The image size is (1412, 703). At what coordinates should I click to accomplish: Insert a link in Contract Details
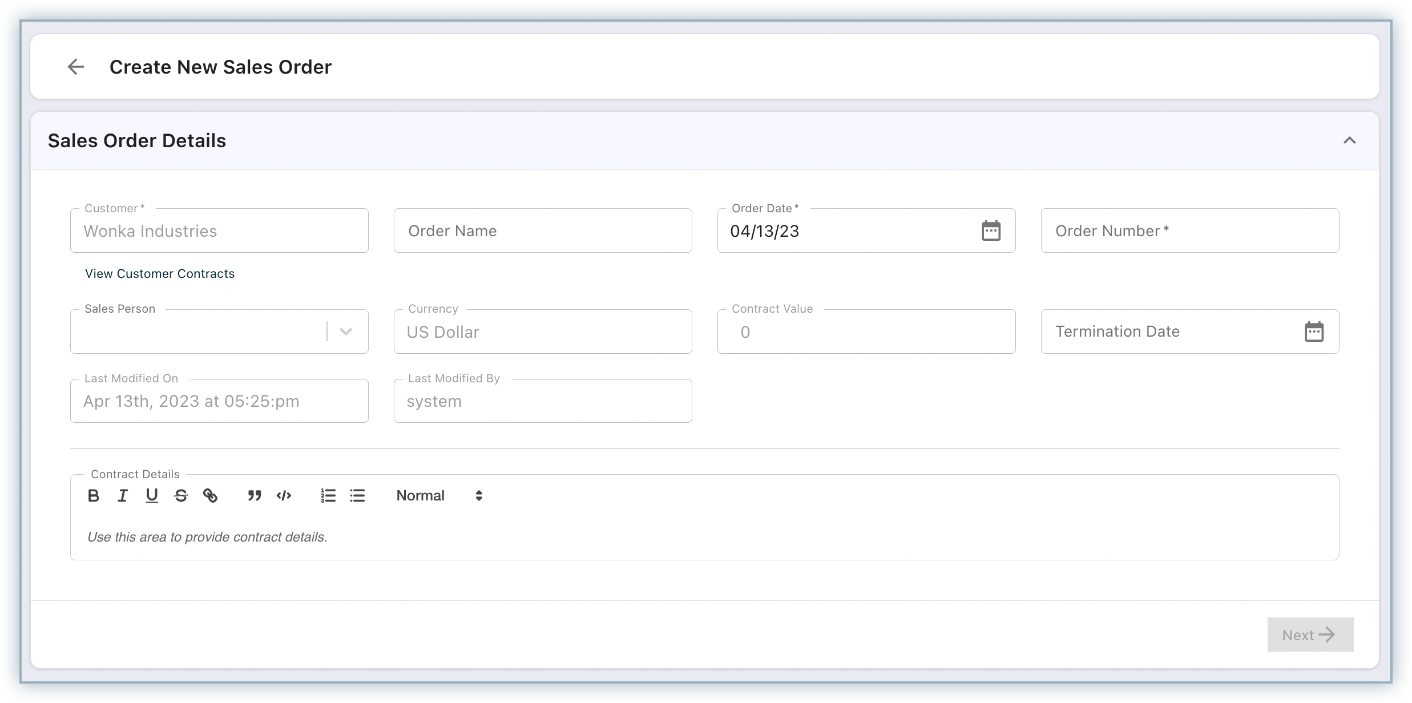point(210,495)
